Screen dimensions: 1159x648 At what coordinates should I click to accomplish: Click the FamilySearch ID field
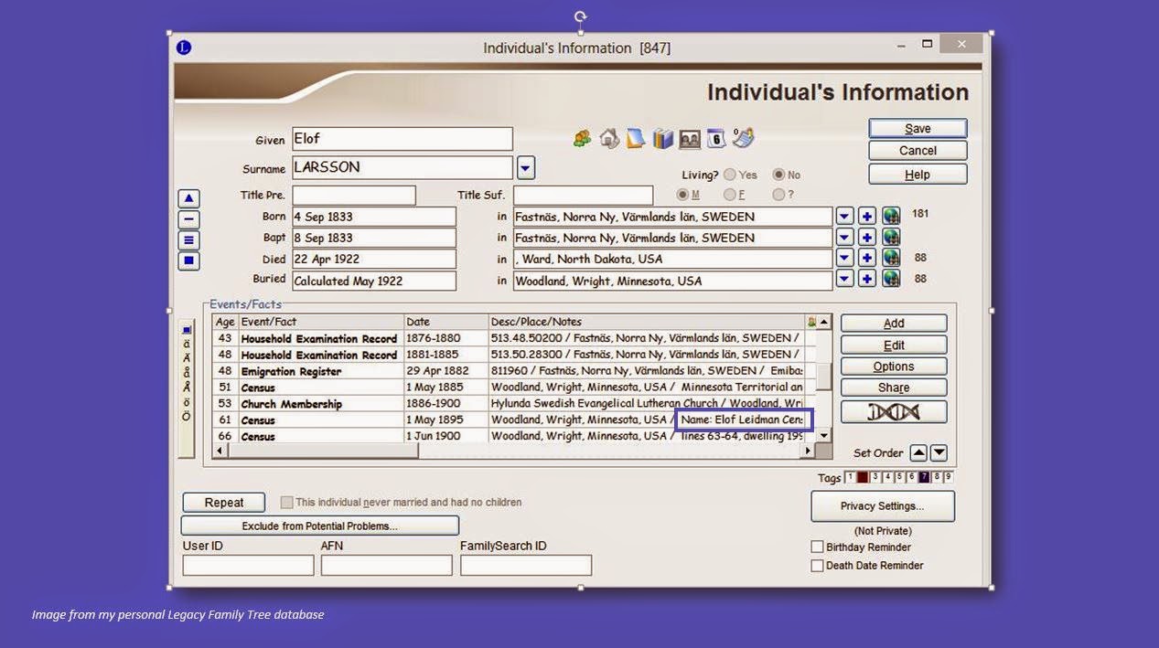click(526, 566)
